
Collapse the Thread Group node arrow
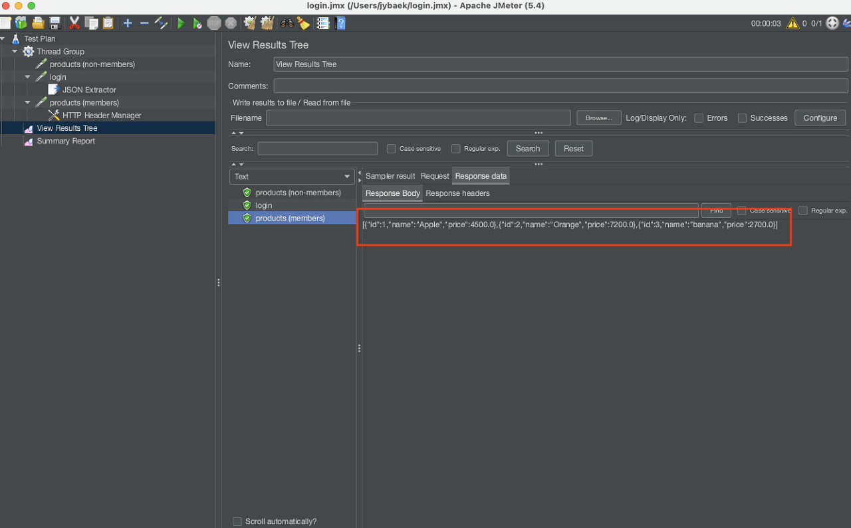pyautogui.click(x=15, y=51)
